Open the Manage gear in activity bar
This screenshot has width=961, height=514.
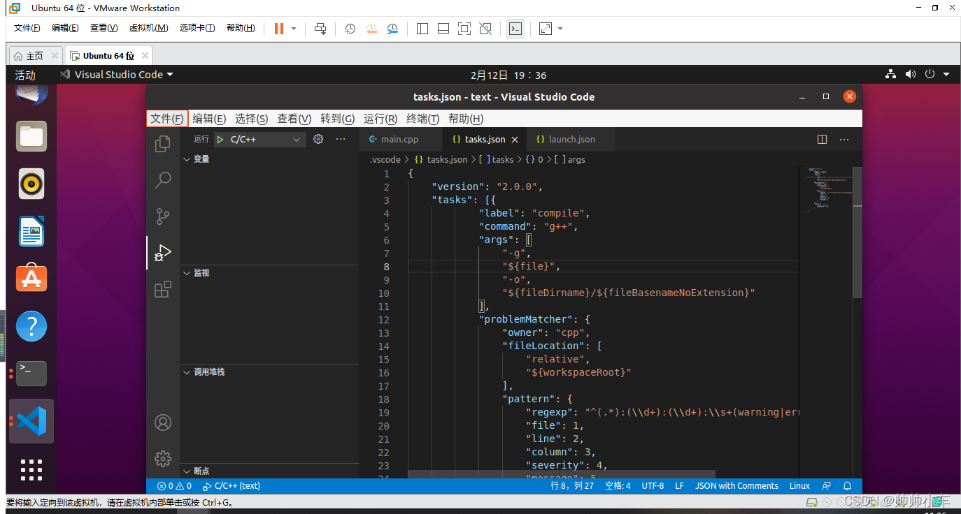click(163, 459)
